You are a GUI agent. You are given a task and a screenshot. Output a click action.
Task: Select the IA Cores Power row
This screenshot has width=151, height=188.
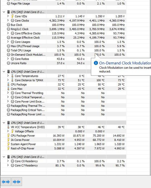coord(66,140)
